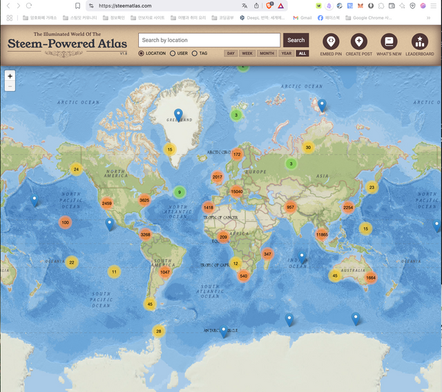This screenshot has width=442, height=392.
Task: Open the DeepL bookmark
Action: click(x=262, y=18)
